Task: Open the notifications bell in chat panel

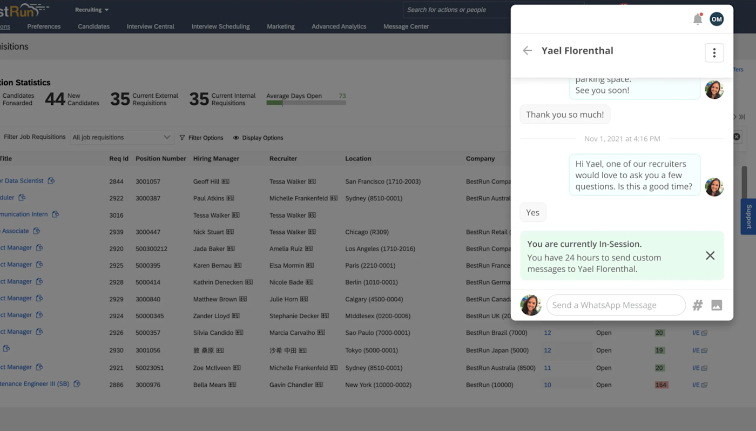Action: coord(698,19)
